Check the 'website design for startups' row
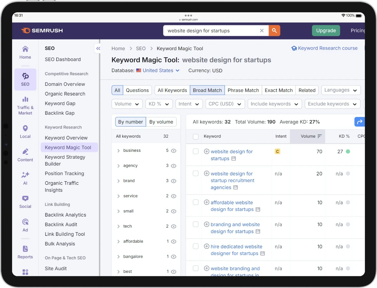The height and width of the screenshot is (288, 377). click(196, 151)
